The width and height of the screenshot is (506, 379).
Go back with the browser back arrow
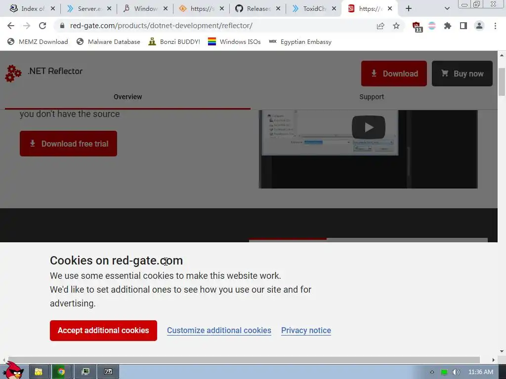coord(11,26)
